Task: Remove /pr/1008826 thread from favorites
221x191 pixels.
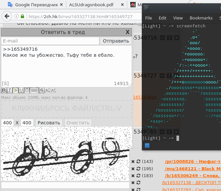Action: (x=133, y=162)
